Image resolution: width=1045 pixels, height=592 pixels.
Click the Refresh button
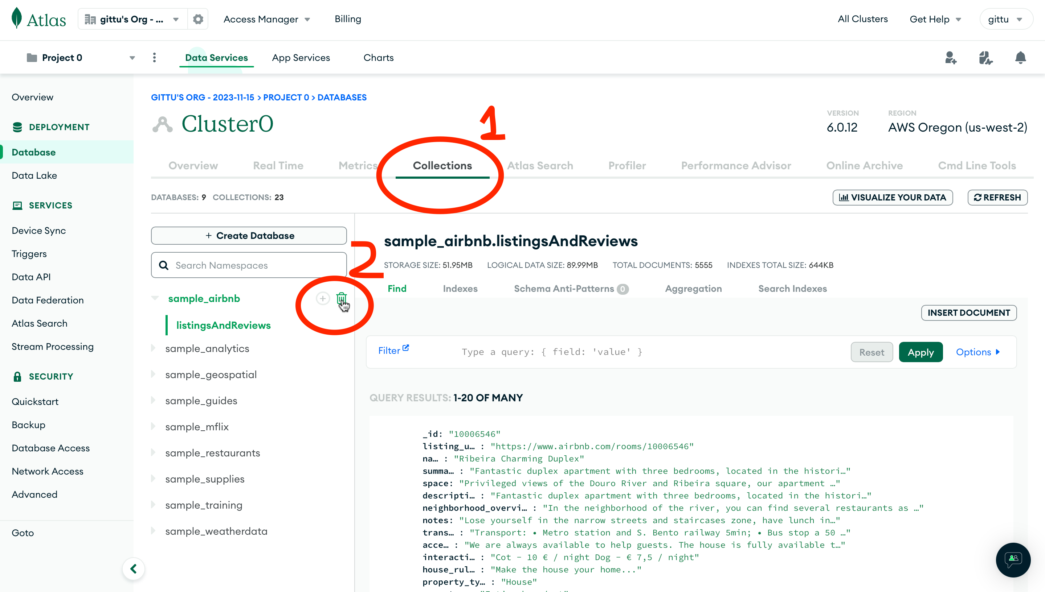(997, 198)
